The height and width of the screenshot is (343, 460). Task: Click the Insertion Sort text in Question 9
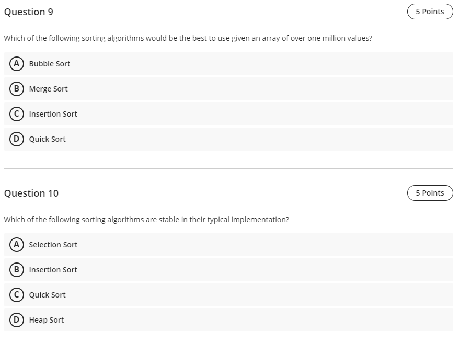[x=53, y=114]
